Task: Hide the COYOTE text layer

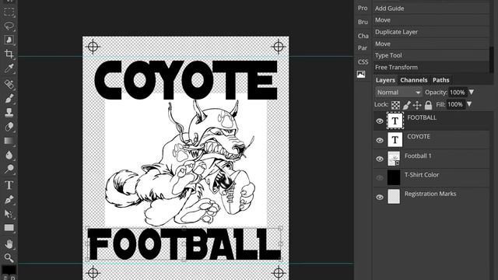Action: click(380, 140)
